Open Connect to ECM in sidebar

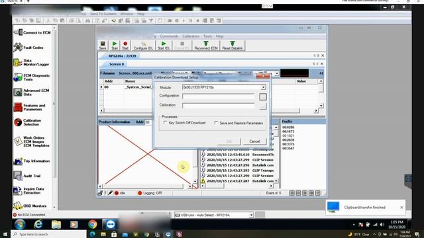pos(32,32)
